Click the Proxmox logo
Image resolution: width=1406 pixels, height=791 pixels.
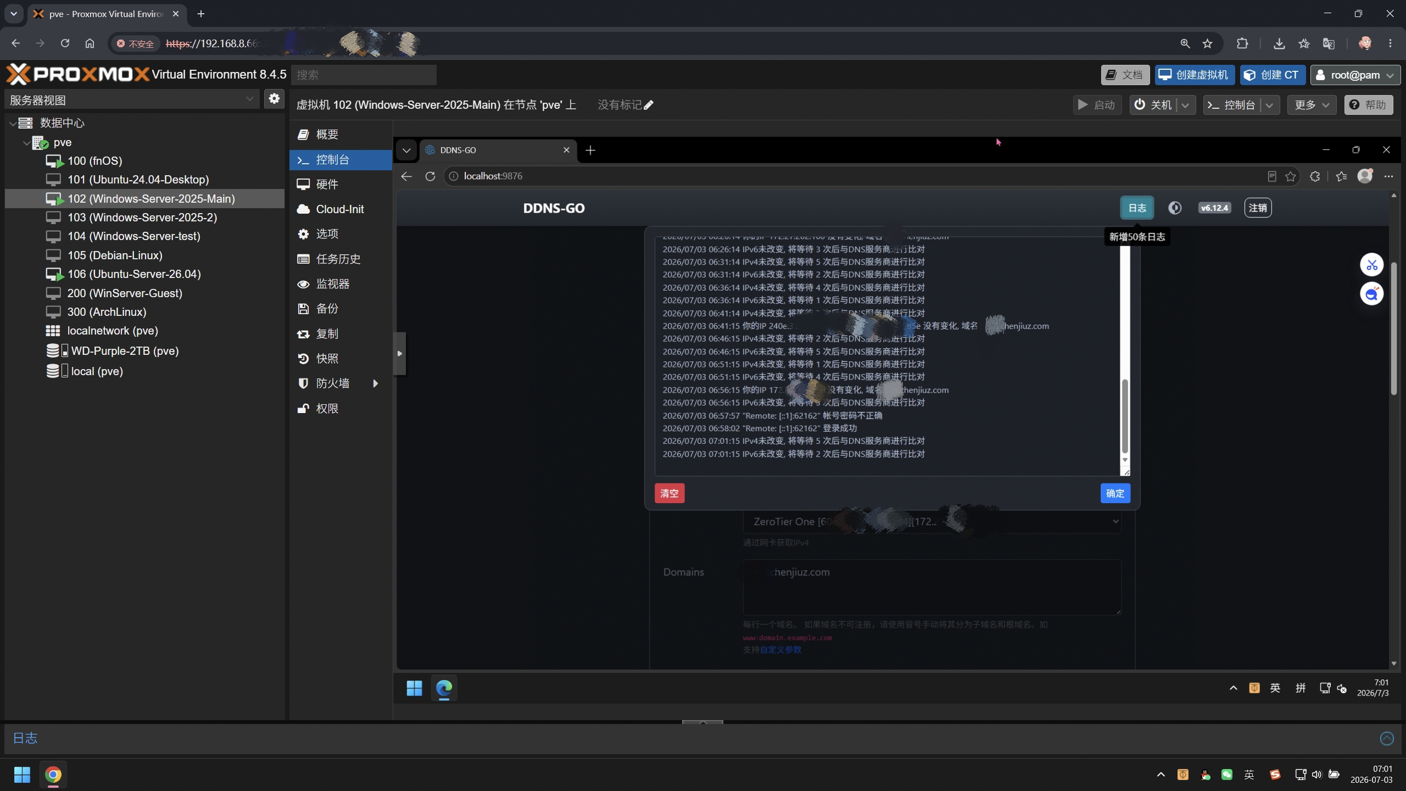point(77,74)
